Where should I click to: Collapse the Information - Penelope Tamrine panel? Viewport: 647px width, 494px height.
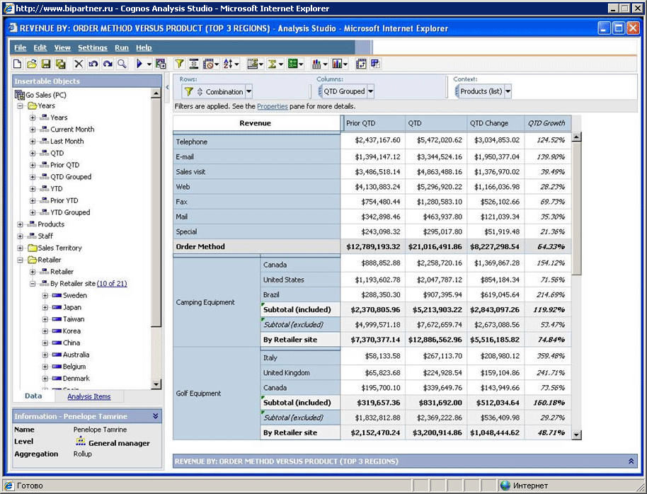click(154, 417)
